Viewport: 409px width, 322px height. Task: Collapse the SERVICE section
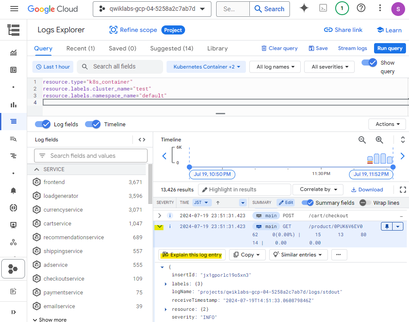tap(37, 169)
